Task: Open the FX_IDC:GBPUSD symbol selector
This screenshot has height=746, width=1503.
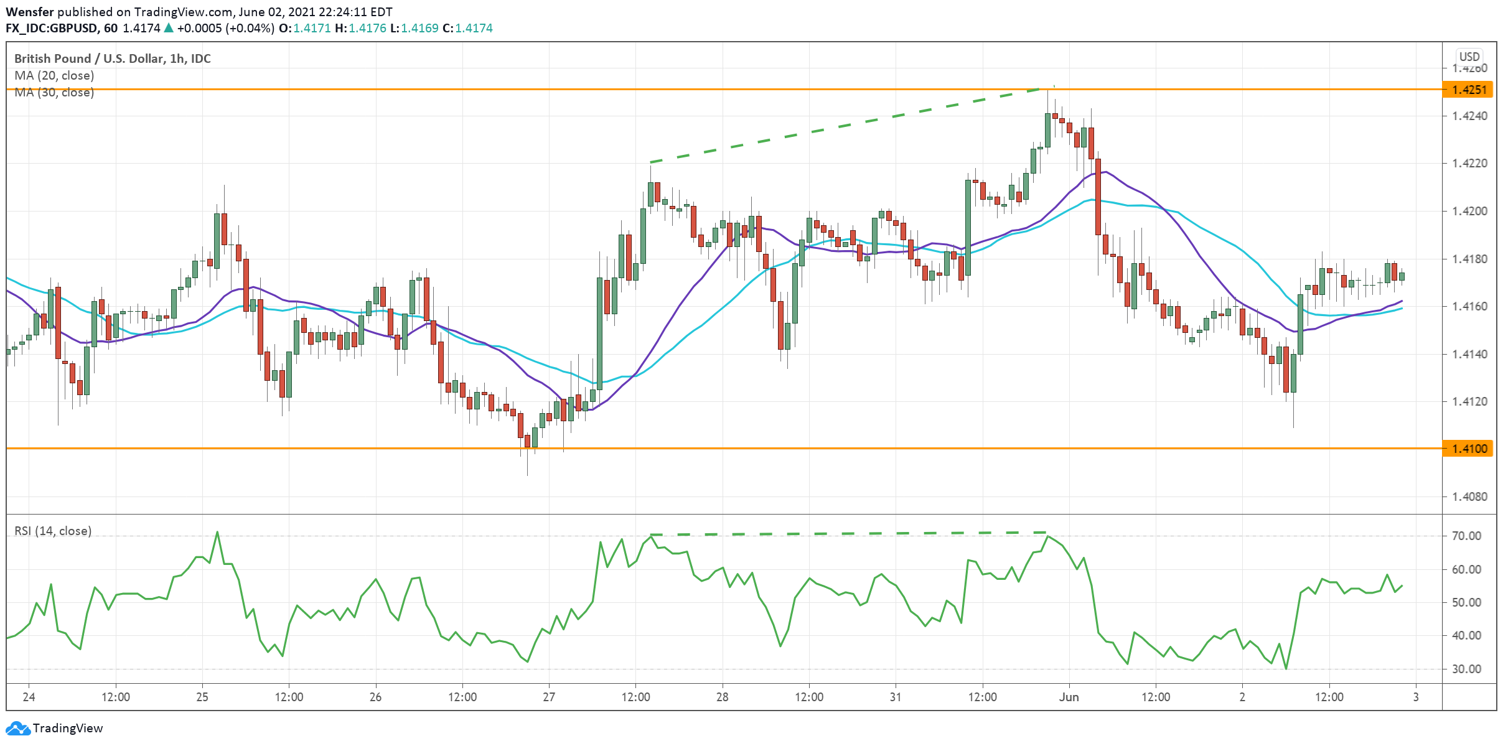Action: point(56,27)
